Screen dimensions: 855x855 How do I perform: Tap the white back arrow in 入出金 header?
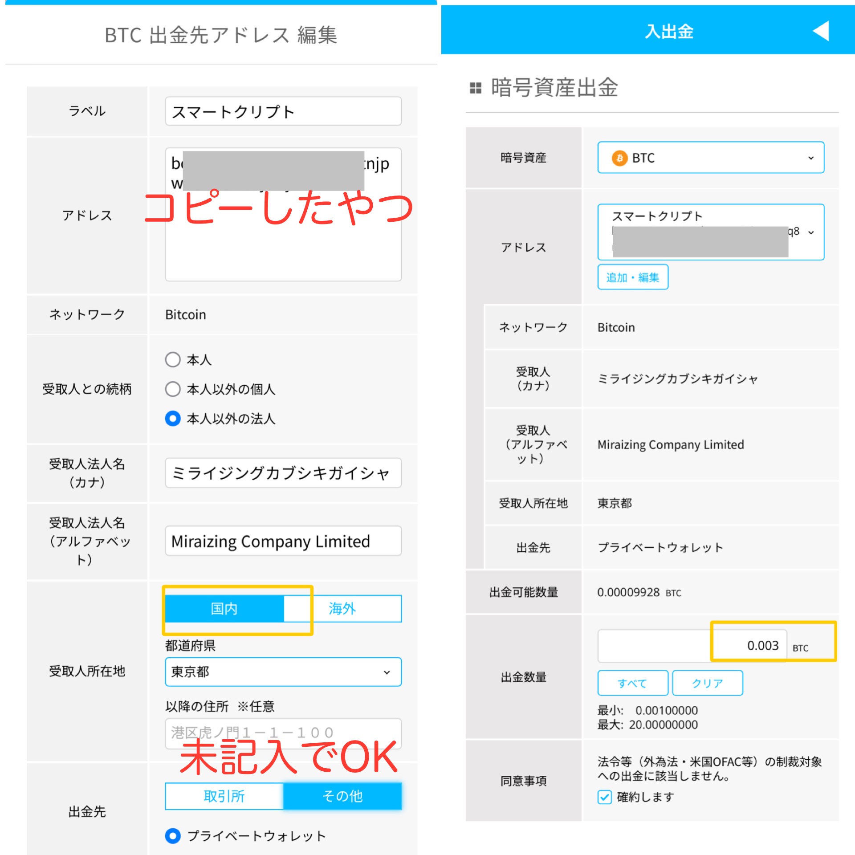[821, 31]
